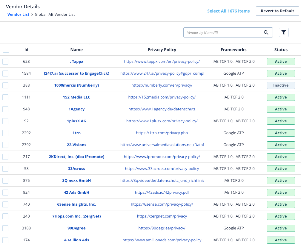The width and height of the screenshot is (301, 247).
Task: Visit the 90degr.ee privacy link
Action: click(x=162, y=228)
